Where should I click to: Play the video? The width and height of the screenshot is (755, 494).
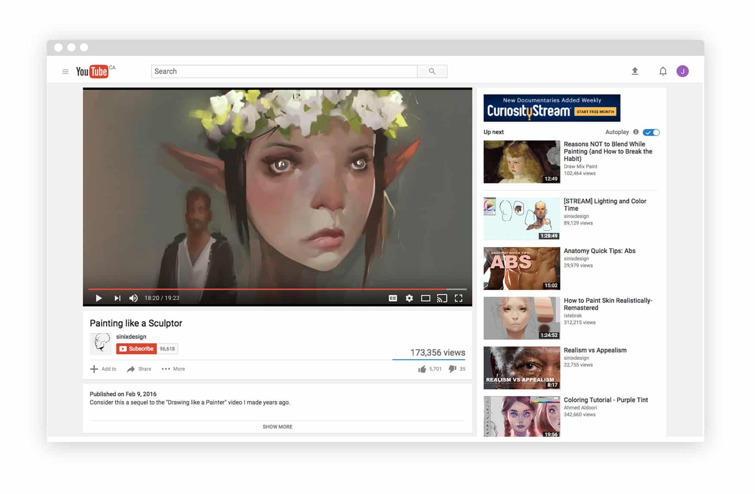coord(99,298)
